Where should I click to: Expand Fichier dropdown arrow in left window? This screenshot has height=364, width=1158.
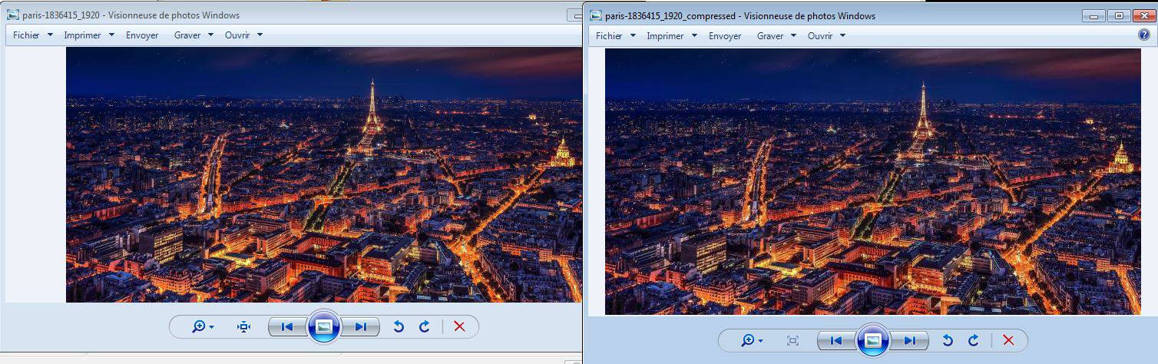(50, 35)
